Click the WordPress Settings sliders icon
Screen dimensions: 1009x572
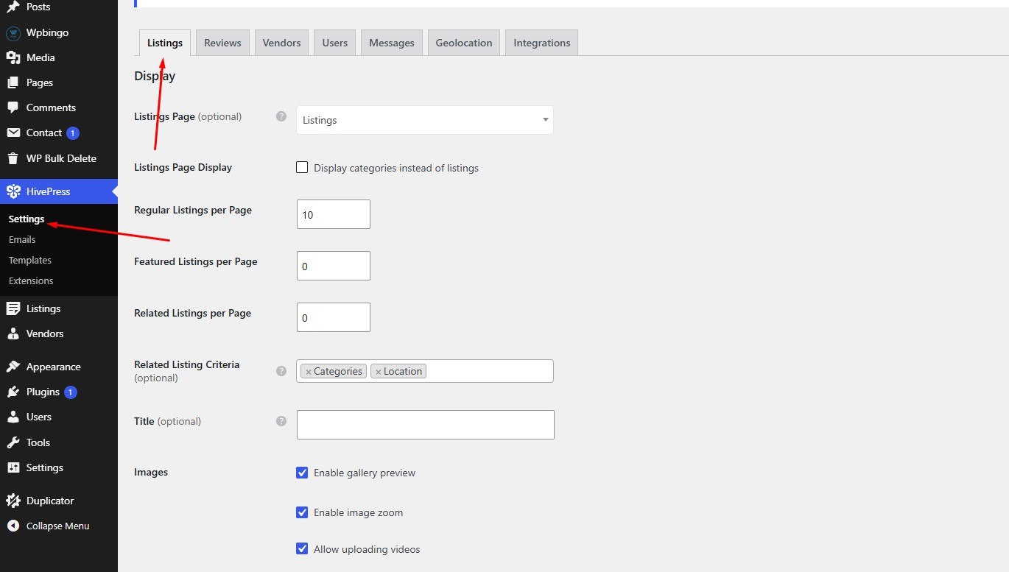coord(13,467)
